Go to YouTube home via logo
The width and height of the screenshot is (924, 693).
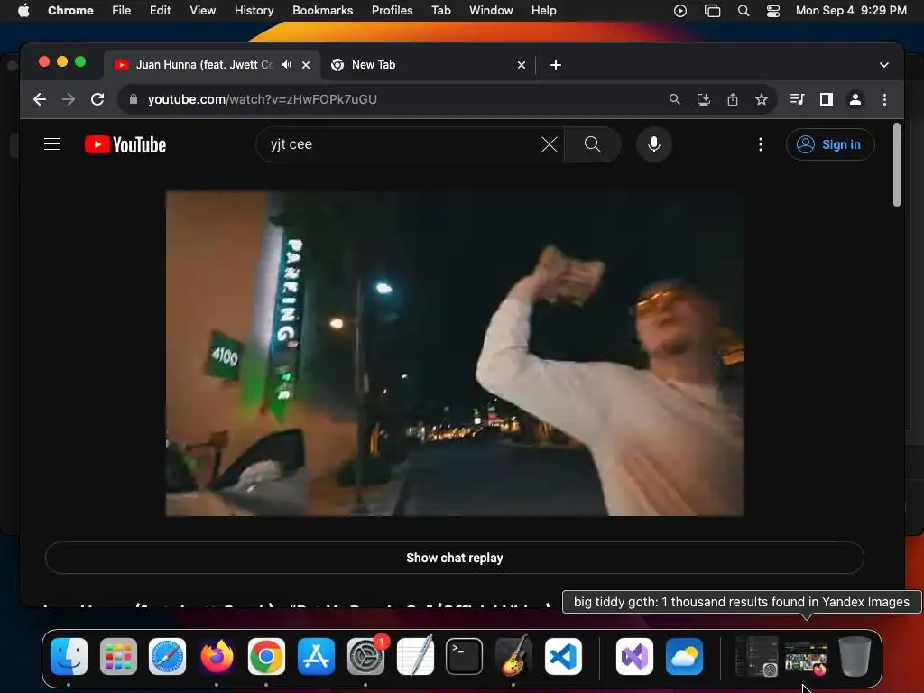pyautogui.click(x=125, y=144)
